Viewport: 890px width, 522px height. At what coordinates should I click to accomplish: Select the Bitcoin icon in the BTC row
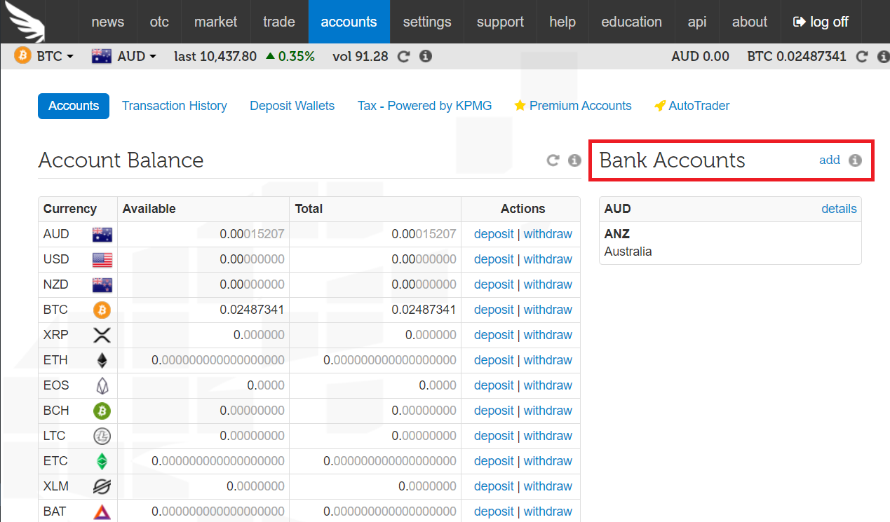pyautogui.click(x=102, y=310)
